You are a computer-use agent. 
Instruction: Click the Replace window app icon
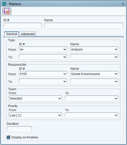point(4,4)
